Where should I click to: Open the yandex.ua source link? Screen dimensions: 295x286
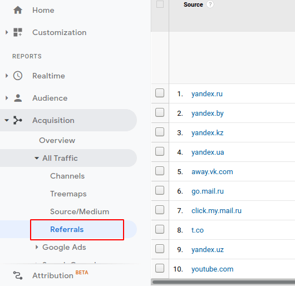pyautogui.click(x=208, y=152)
